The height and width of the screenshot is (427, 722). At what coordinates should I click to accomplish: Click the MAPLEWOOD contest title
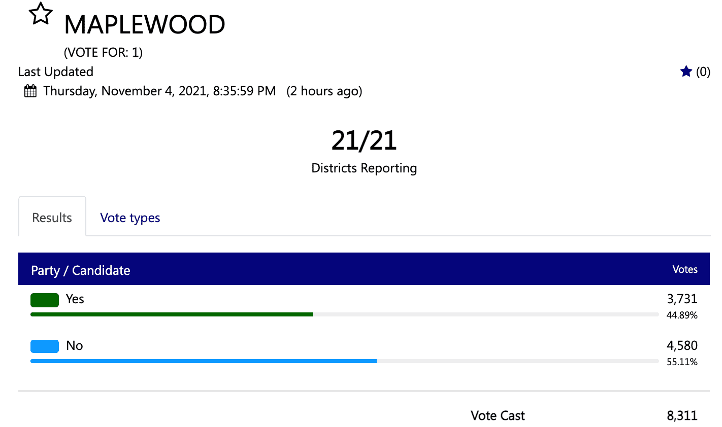click(x=145, y=24)
